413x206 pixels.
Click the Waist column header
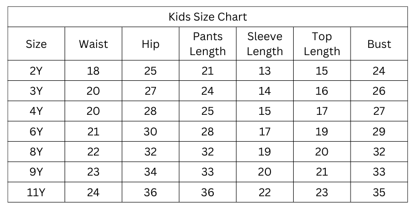(x=93, y=44)
